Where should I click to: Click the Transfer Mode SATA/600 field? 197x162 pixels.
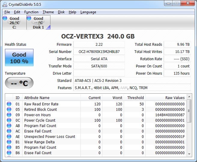click(99, 66)
